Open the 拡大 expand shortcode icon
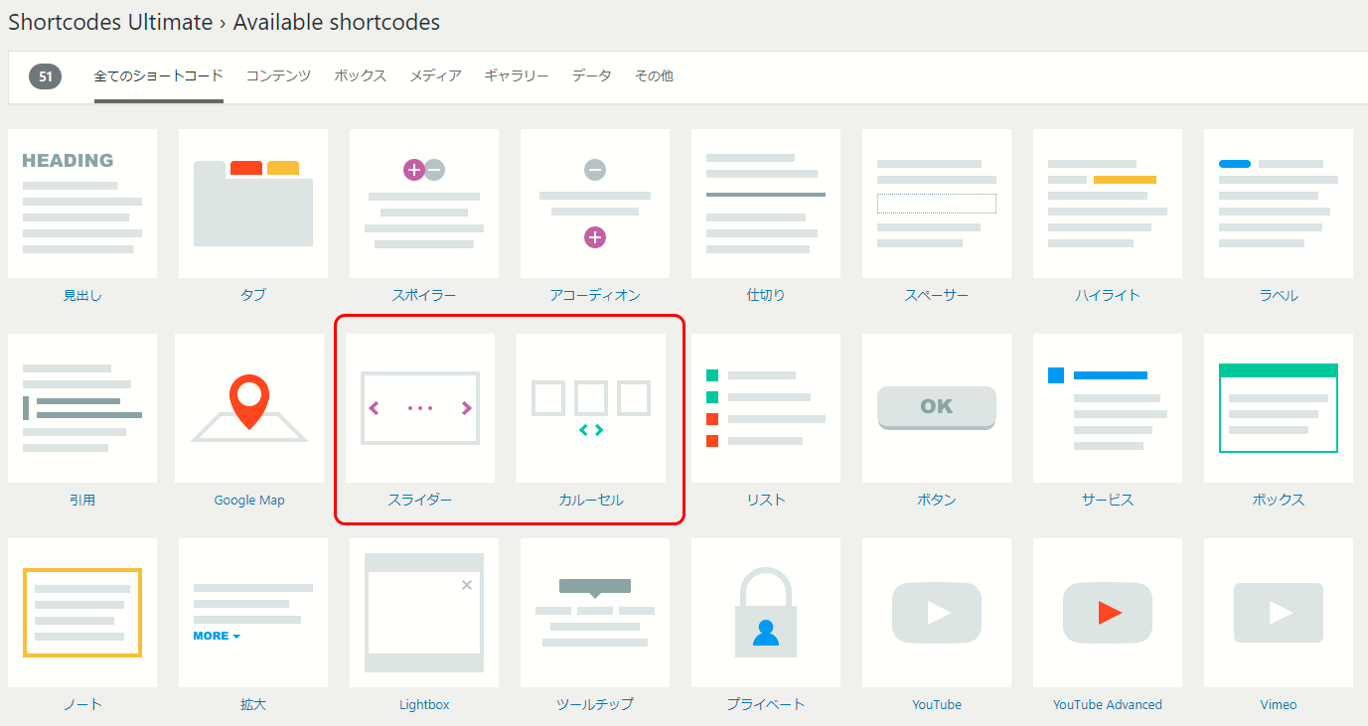Screen dimensions: 1368x726 (253, 613)
